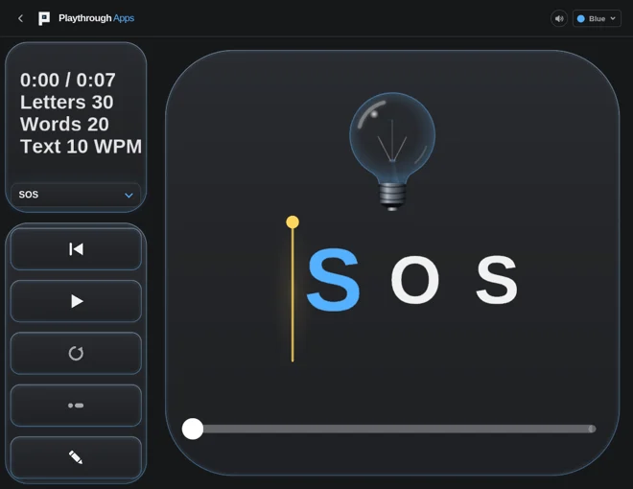Click the light bulb indicator

(392, 151)
